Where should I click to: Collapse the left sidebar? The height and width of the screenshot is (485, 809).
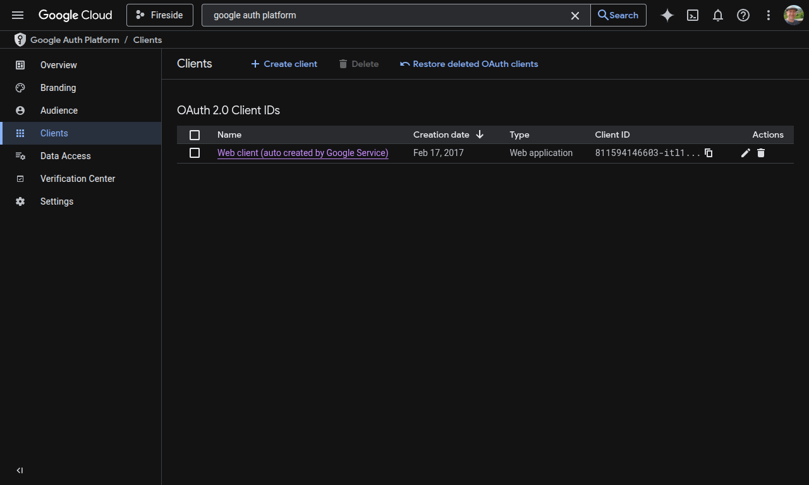click(x=20, y=470)
